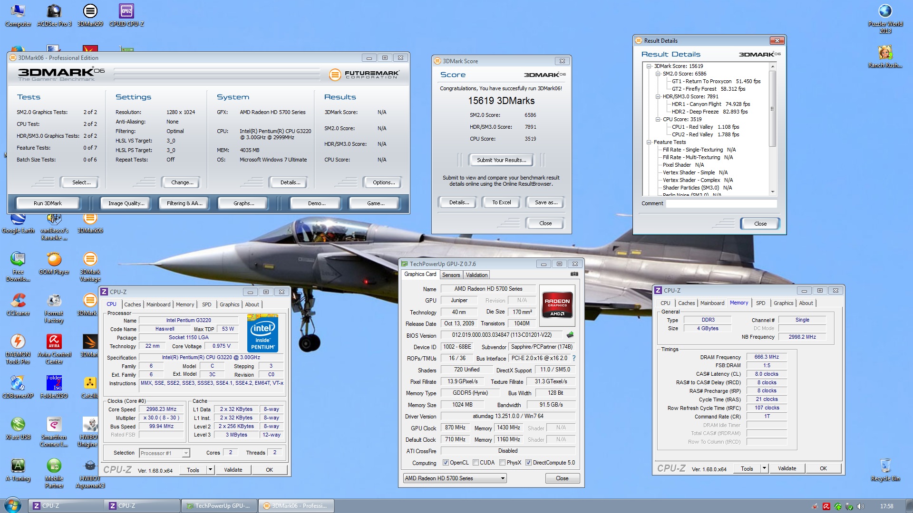
Task: Select the Puzzler World 2013 desktop icon
Action: (x=885, y=19)
